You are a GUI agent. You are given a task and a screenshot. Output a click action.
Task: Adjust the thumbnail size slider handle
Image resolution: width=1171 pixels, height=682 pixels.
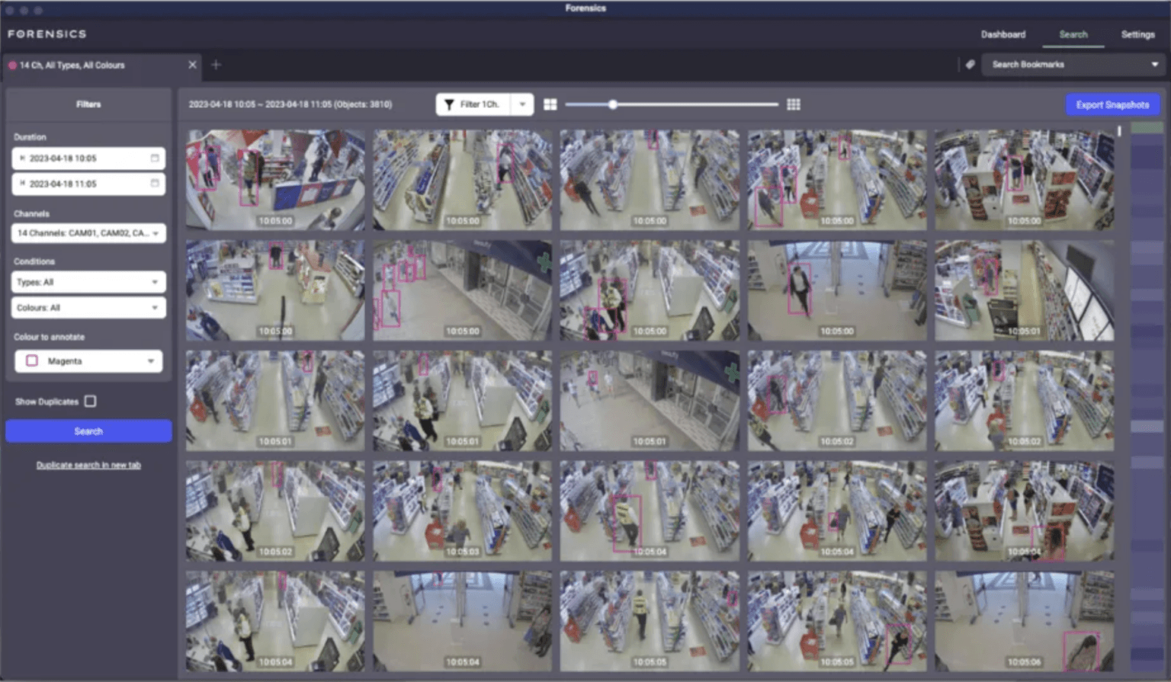612,104
